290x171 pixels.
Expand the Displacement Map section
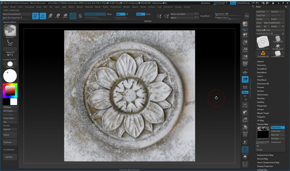pyautogui.click(x=265, y=155)
